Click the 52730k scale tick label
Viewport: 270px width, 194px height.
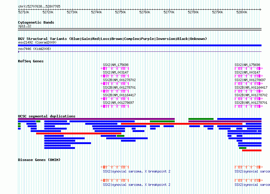point(72,12)
